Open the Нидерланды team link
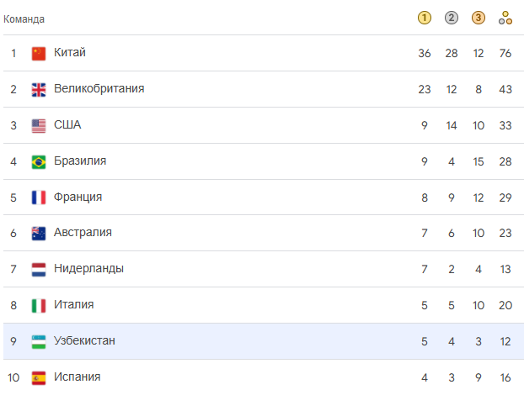Viewport: 524px width, 395px height. (88, 269)
